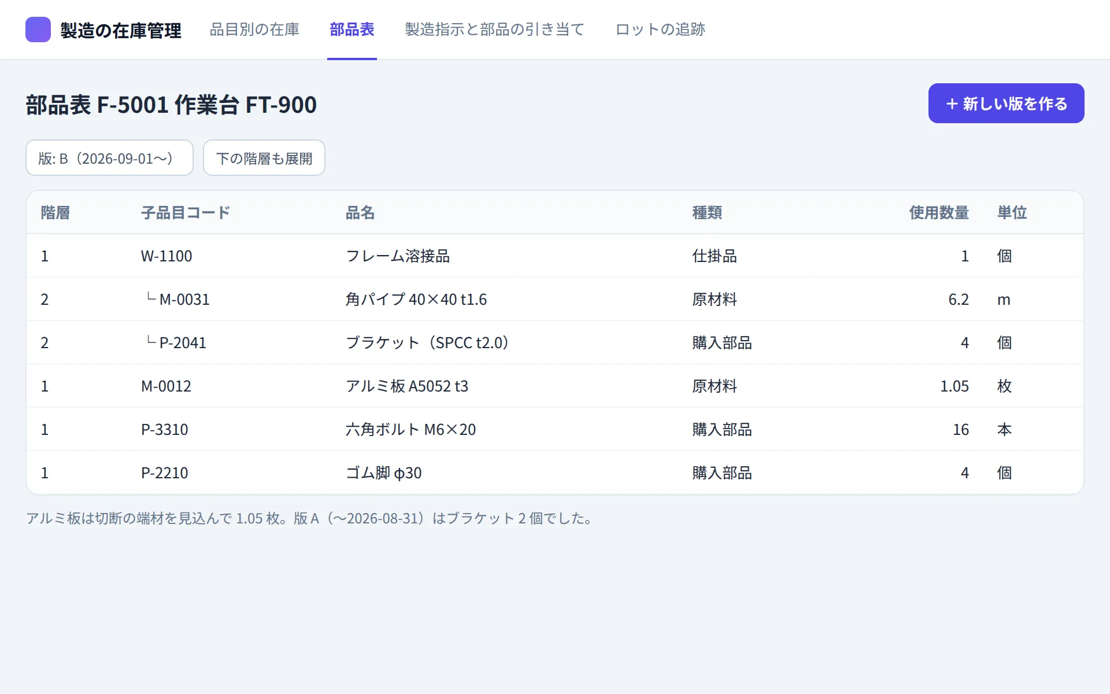This screenshot has height=694, width=1110.
Task: Select the 部品表 tab
Action: [x=352, y=29]
